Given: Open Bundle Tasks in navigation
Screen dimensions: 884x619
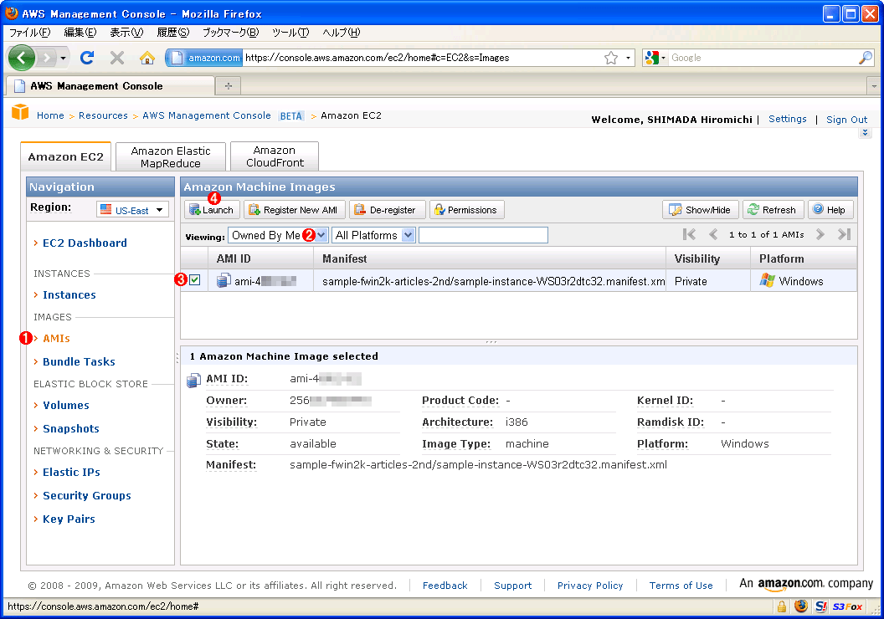Looking at the screenshot, I should 79,361.
